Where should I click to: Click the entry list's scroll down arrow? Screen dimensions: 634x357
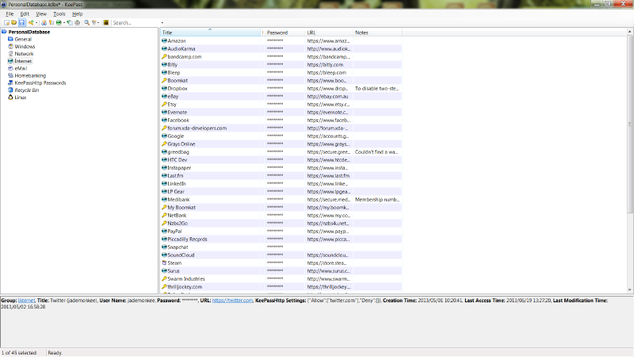(630, 290)
